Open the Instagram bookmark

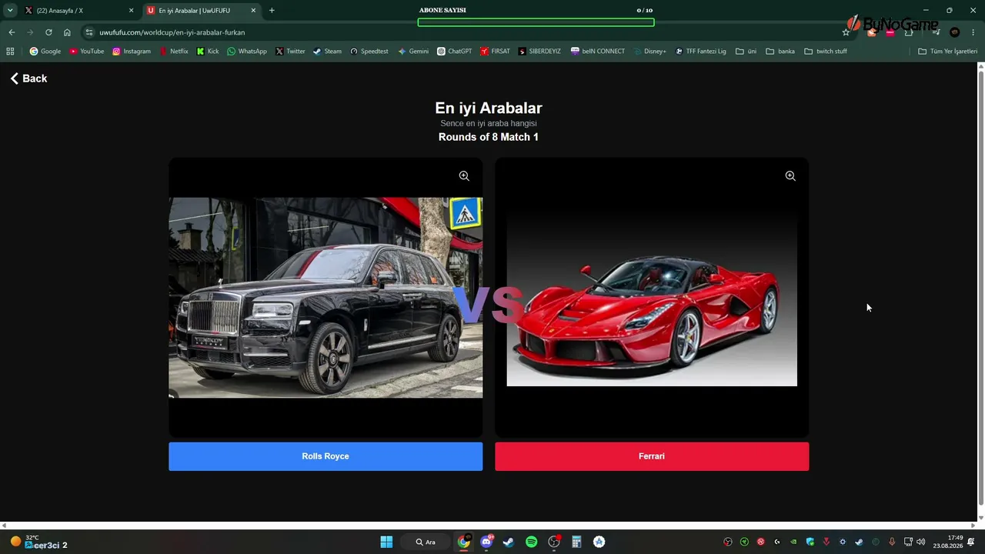(x=132, y=52)
